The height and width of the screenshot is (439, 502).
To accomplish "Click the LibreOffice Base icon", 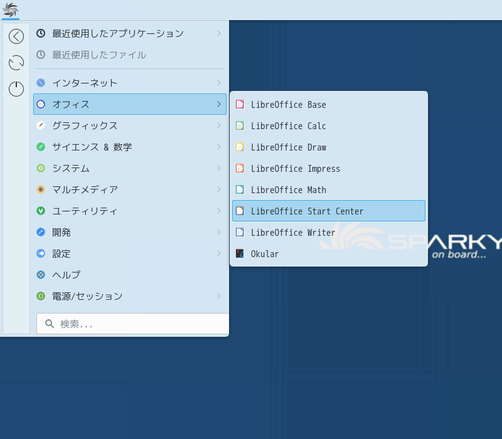I will [240, 105].
